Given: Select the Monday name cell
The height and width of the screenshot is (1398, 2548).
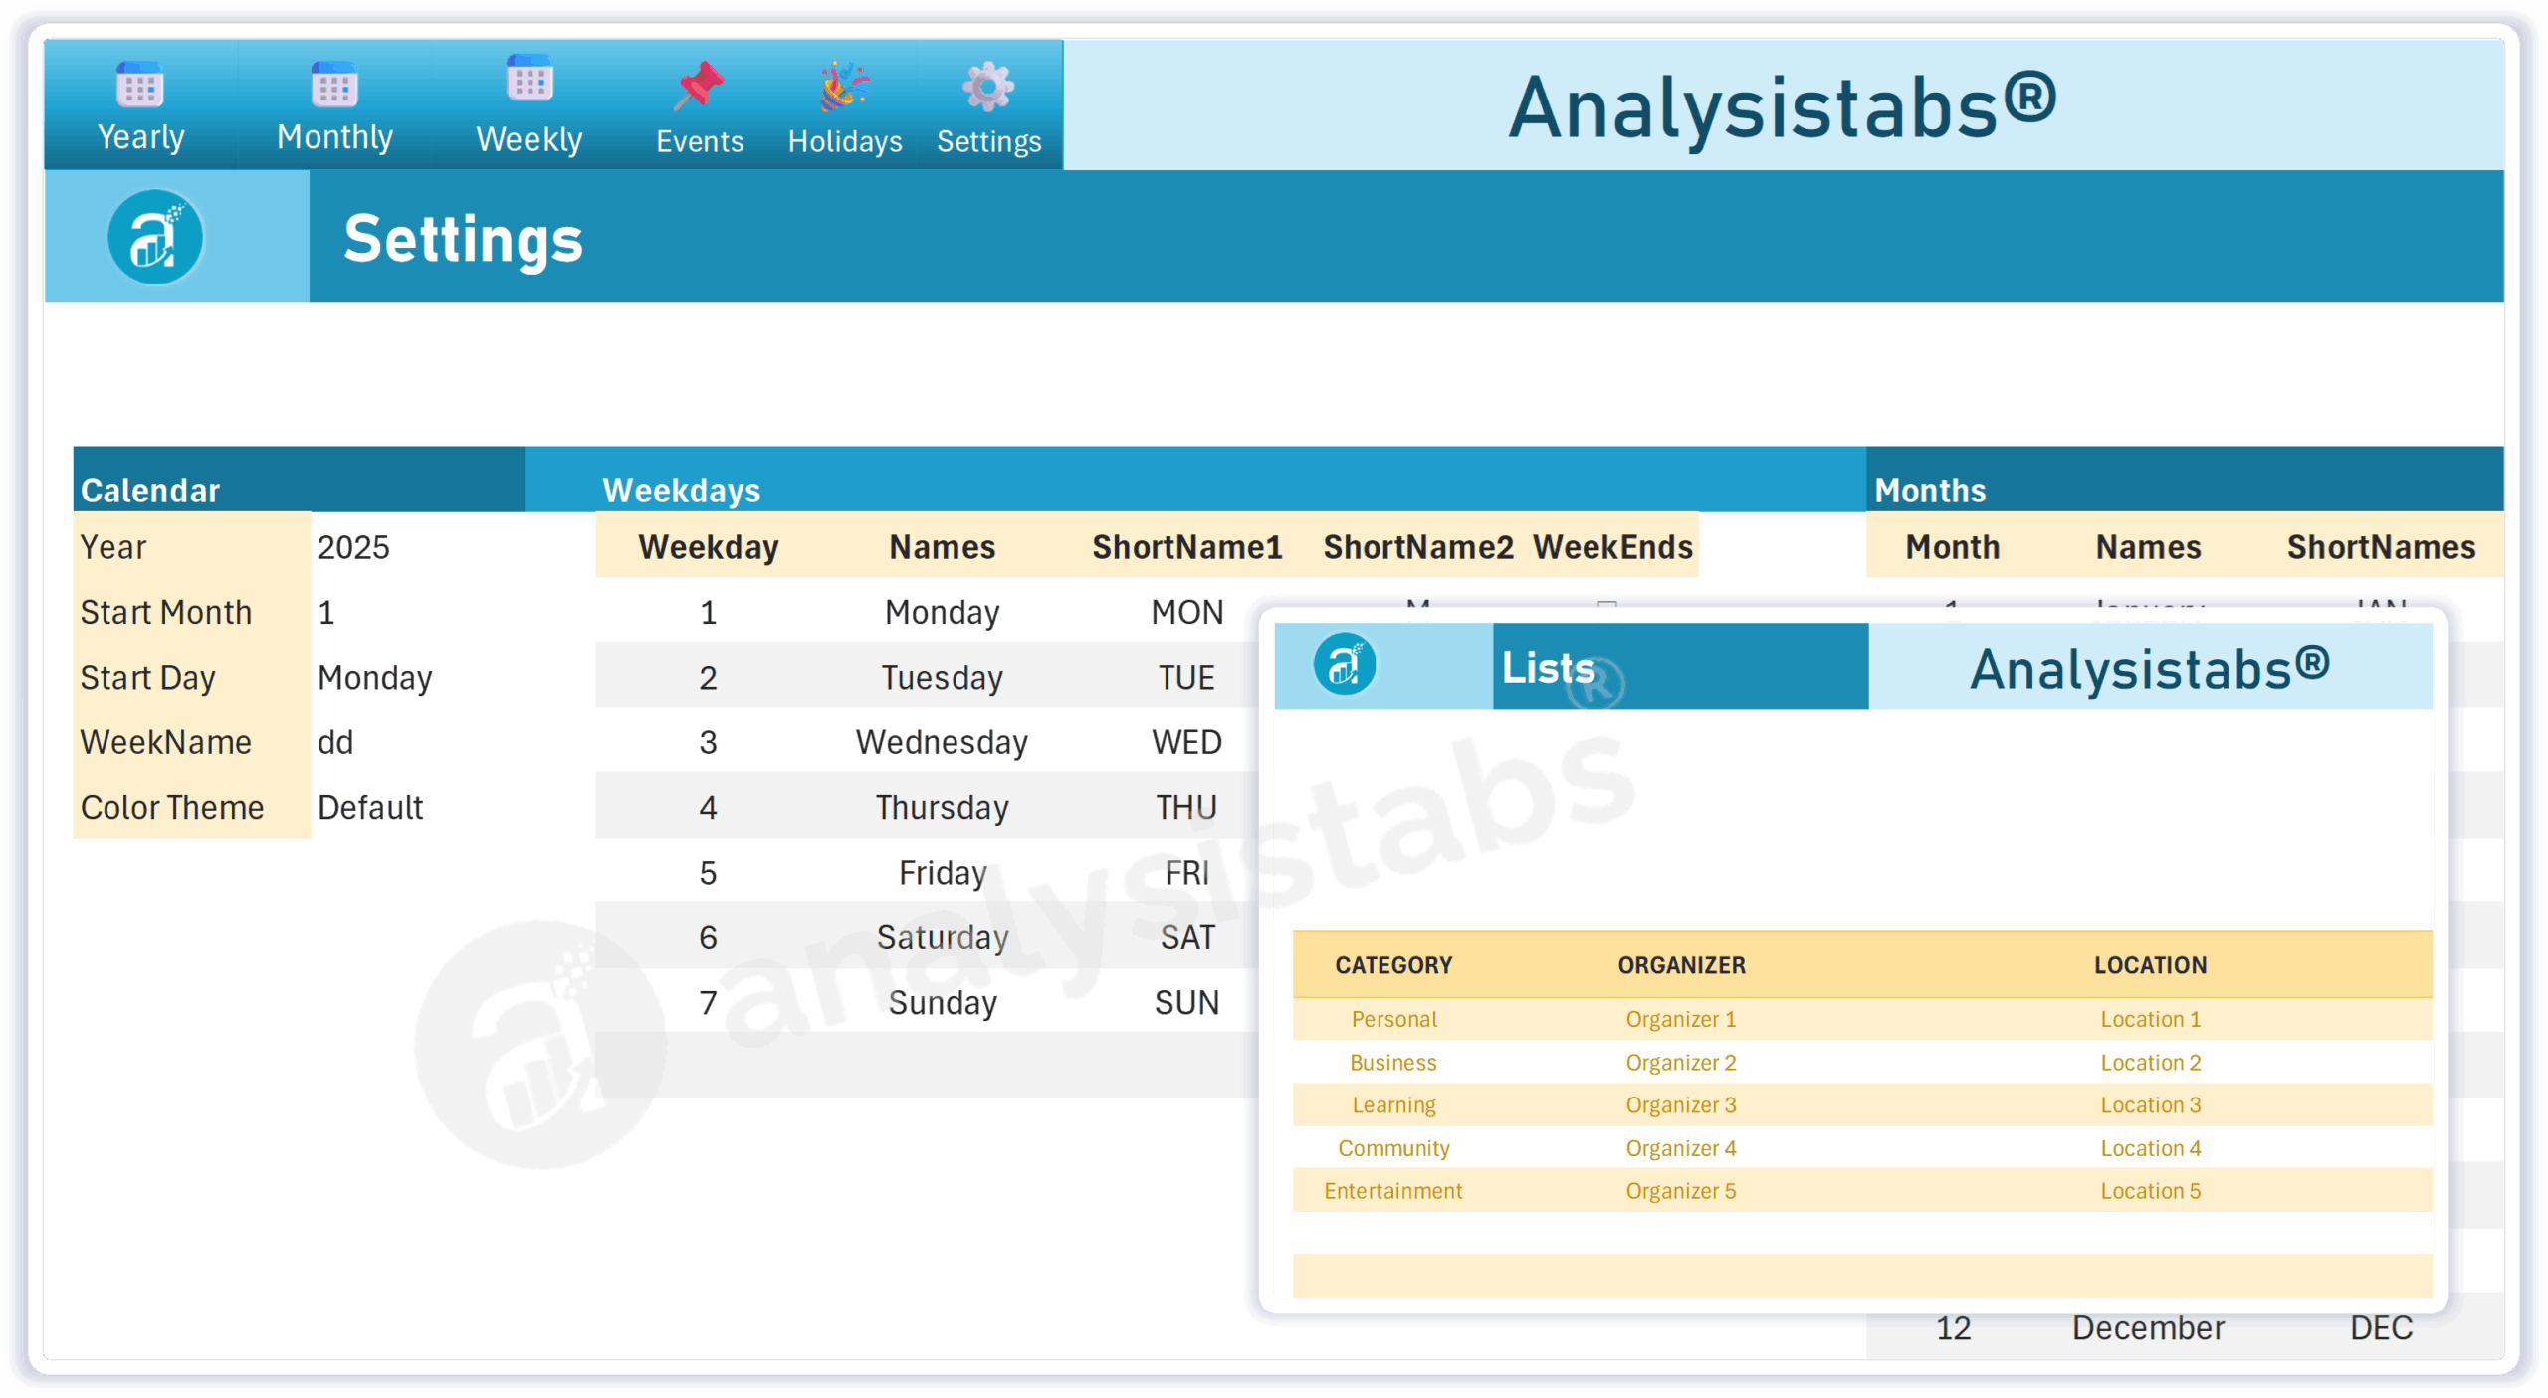Looking at the screenshot, I should click(x=942, y=612).
